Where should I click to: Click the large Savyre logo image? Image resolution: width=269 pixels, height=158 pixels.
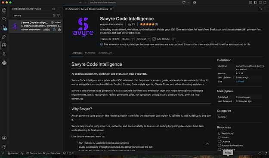tap(83, 27)
